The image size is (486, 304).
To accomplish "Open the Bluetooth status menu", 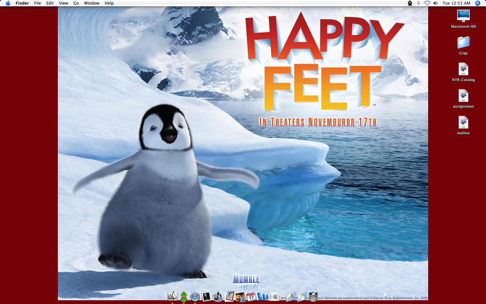I will tap(418, 3).
